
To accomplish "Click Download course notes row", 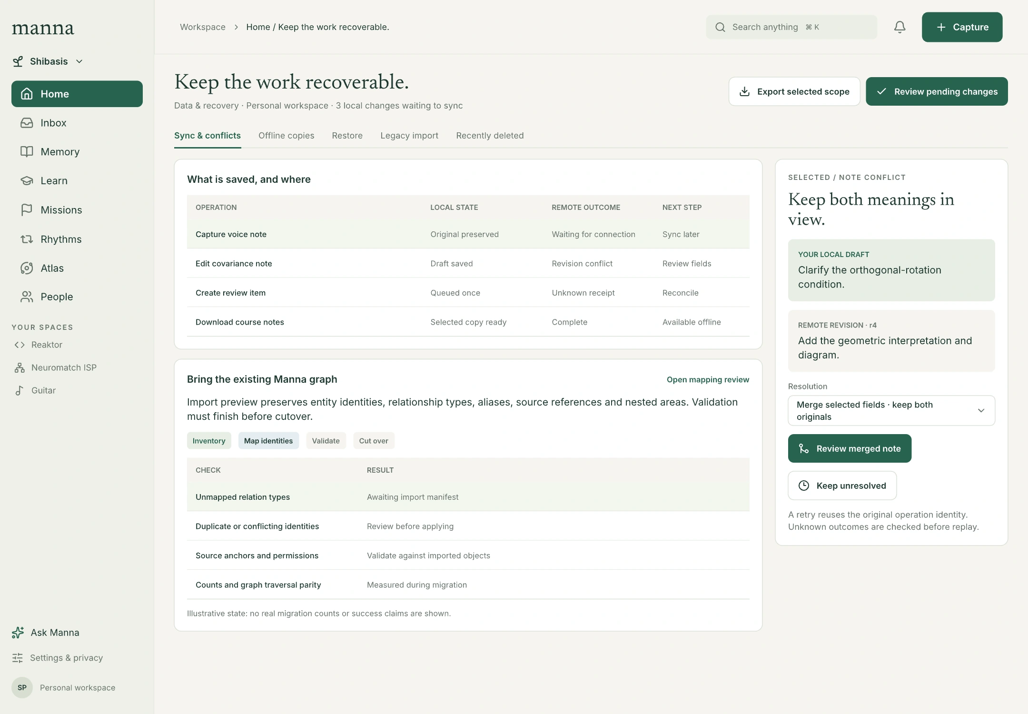I will [x=468, y=322].
